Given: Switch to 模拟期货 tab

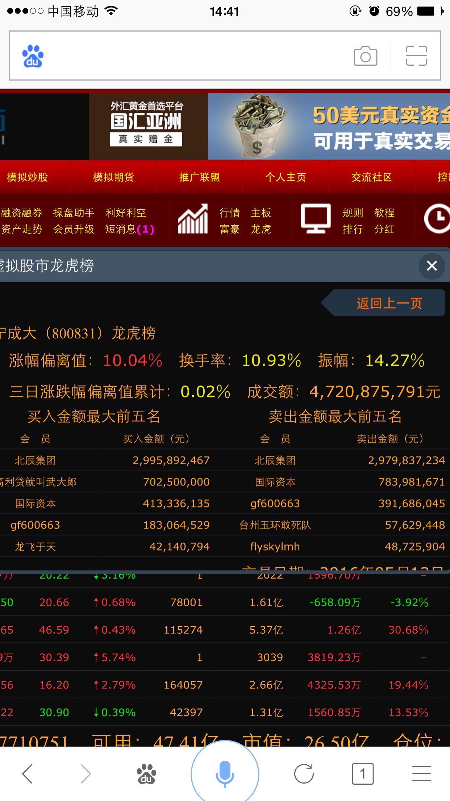Looking at the screenshot, I should click(x=113, y=177).
